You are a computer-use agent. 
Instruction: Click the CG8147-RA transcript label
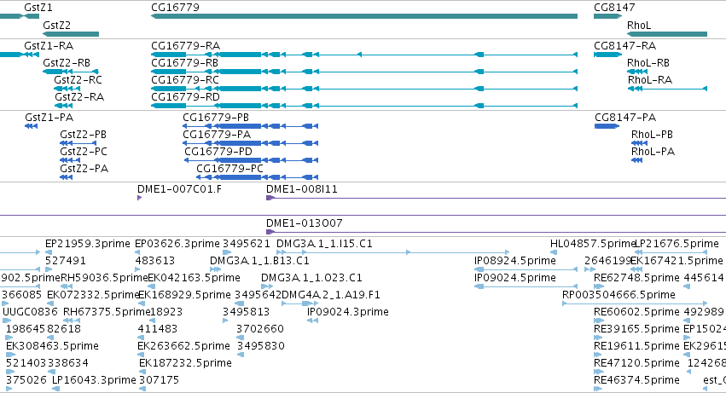625,46
